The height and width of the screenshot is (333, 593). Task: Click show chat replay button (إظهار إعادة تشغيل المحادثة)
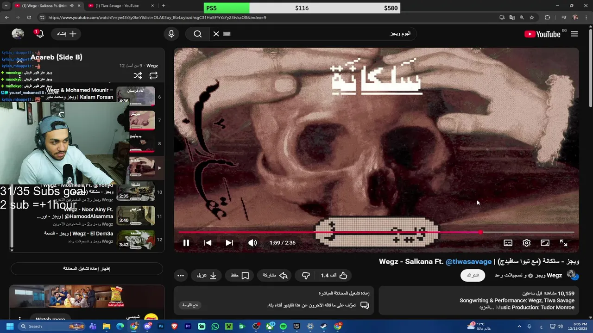click(x=87, y=268)
